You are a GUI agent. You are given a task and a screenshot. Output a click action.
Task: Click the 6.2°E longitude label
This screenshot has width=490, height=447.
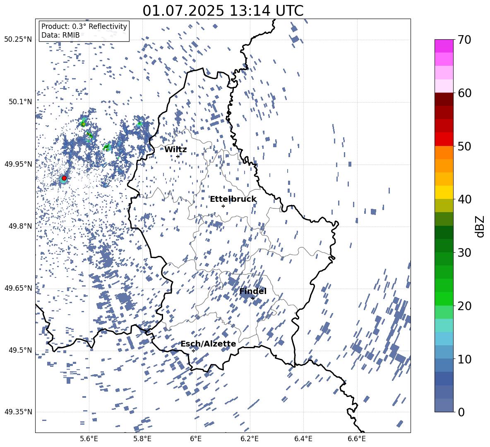250,439
